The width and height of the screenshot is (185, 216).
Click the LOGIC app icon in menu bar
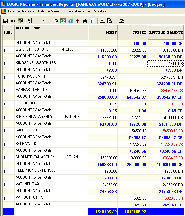(4, 11)
